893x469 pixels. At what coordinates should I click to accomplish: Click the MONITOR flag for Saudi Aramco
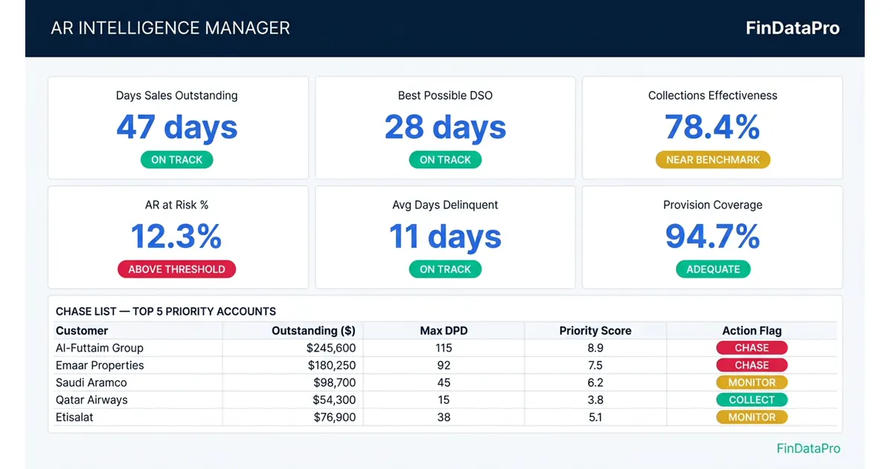click(x=752, y=383)
